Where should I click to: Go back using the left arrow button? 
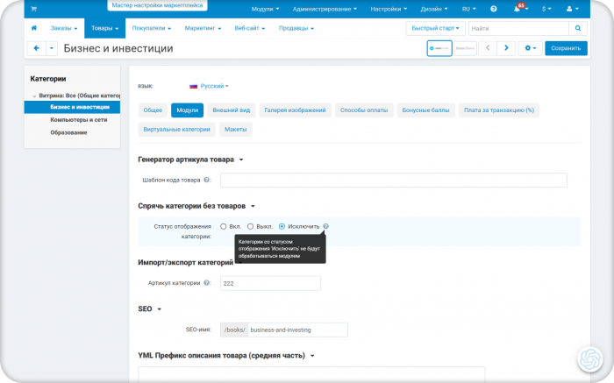coord(37,48)
